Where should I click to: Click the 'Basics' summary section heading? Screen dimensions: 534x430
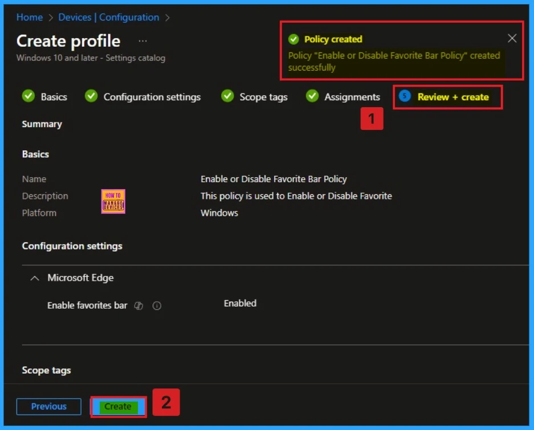(35, 154)
